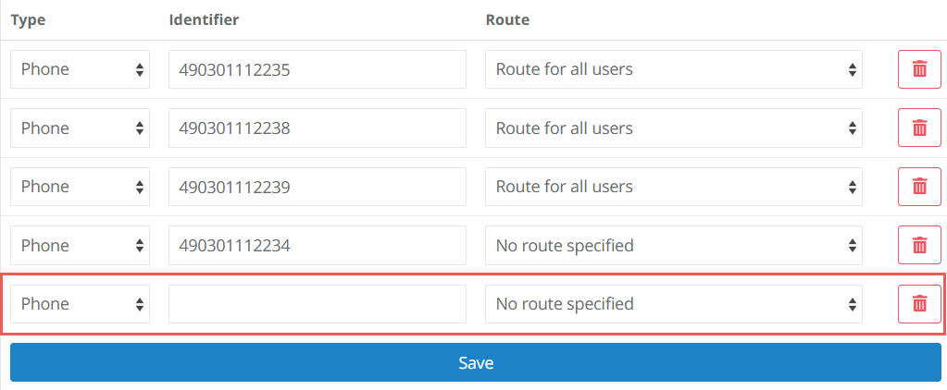Click the Identifier field containing 490301112234

(x=317, y=245)
